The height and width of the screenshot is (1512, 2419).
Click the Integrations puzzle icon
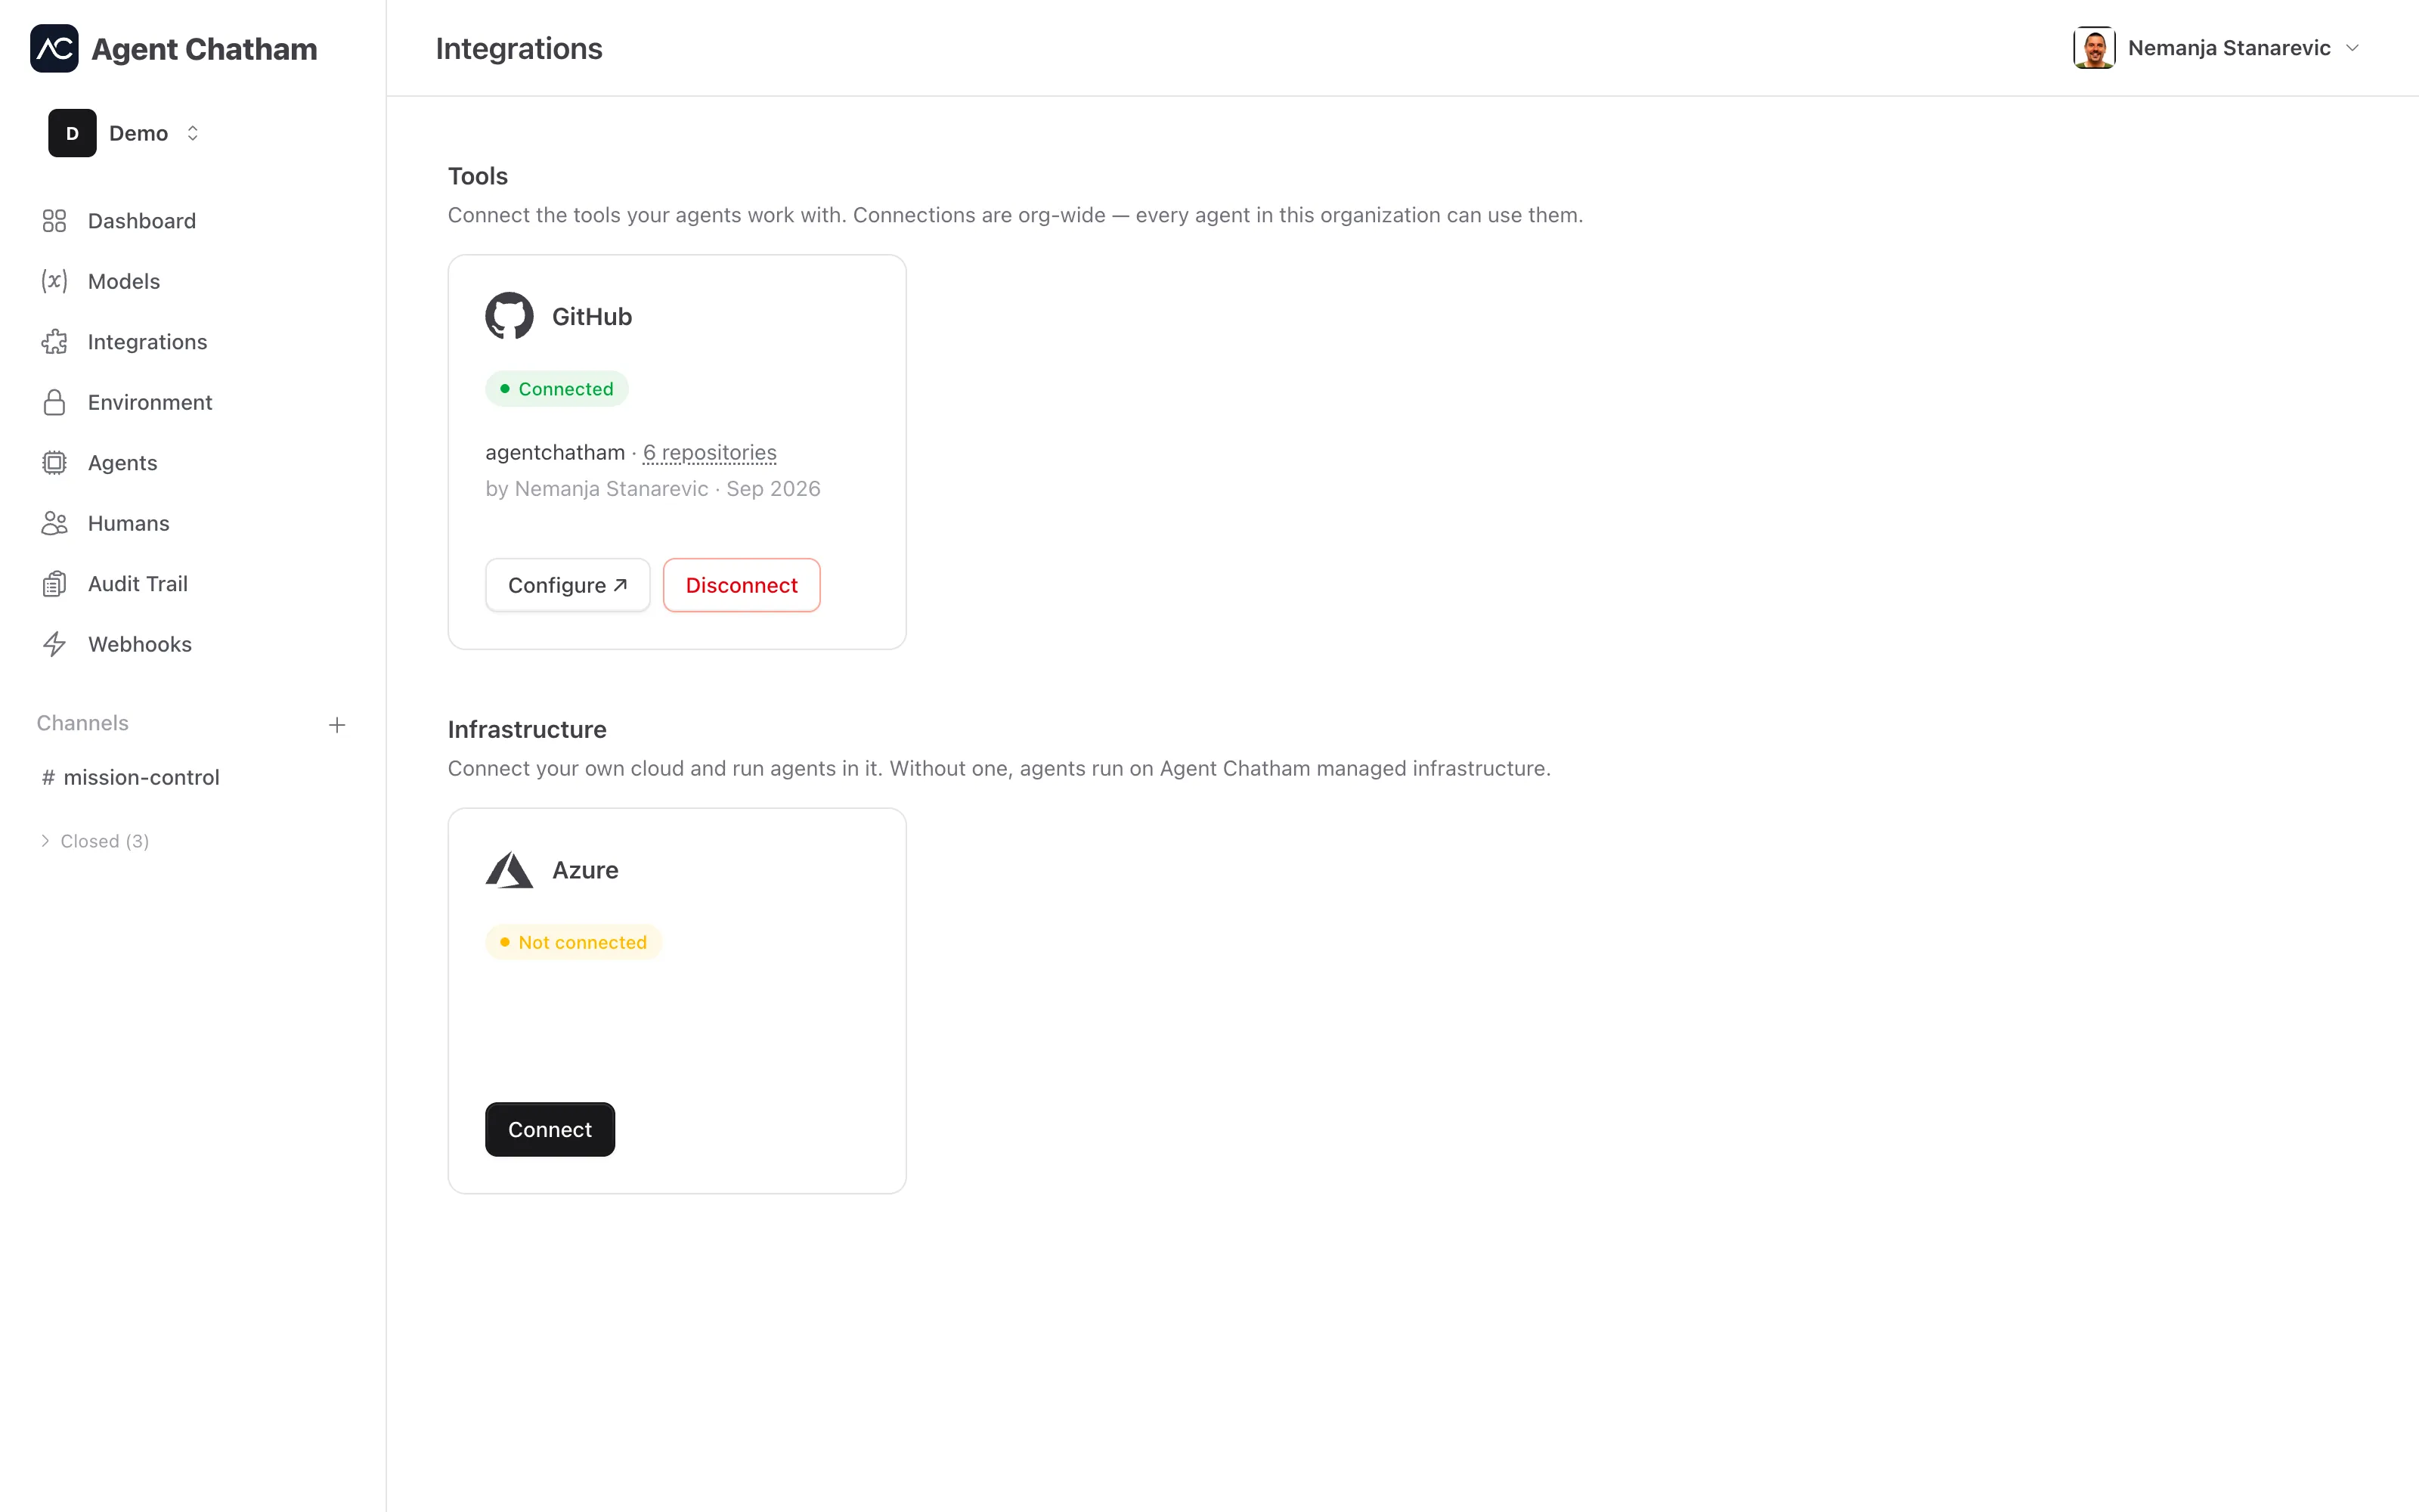[54, 342]
